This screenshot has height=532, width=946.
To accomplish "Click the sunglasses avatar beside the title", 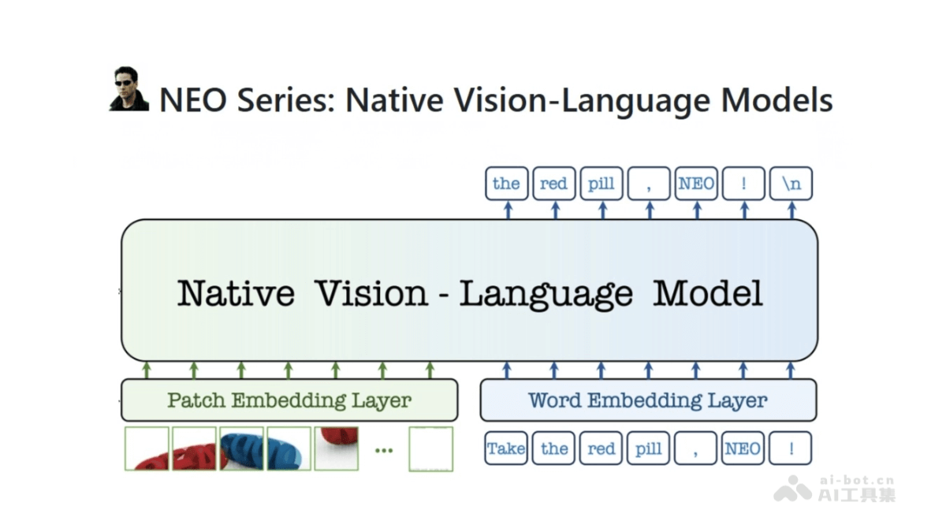I will 128,89.
